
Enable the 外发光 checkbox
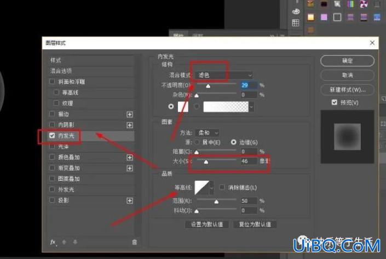tap(52, 189)
